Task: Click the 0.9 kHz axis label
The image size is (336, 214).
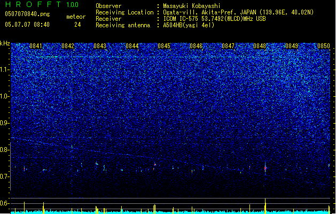Action: (x=5, y=123)
